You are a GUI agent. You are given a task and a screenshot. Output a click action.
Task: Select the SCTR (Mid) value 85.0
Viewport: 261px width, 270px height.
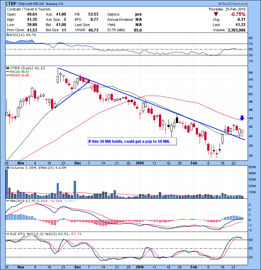(138, 30)
